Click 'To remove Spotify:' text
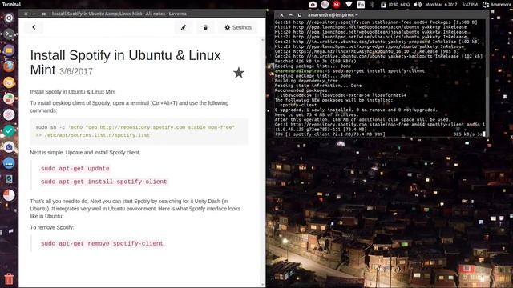 [52, 227]
